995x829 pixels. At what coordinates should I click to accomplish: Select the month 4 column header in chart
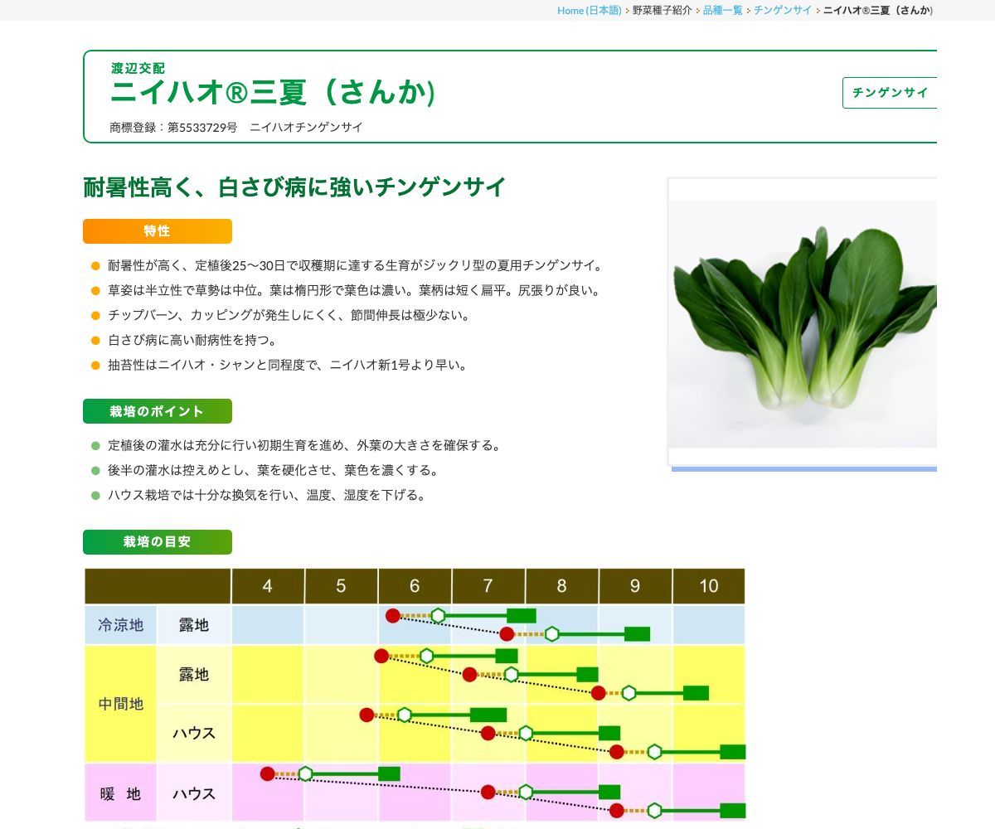point(267,586)
